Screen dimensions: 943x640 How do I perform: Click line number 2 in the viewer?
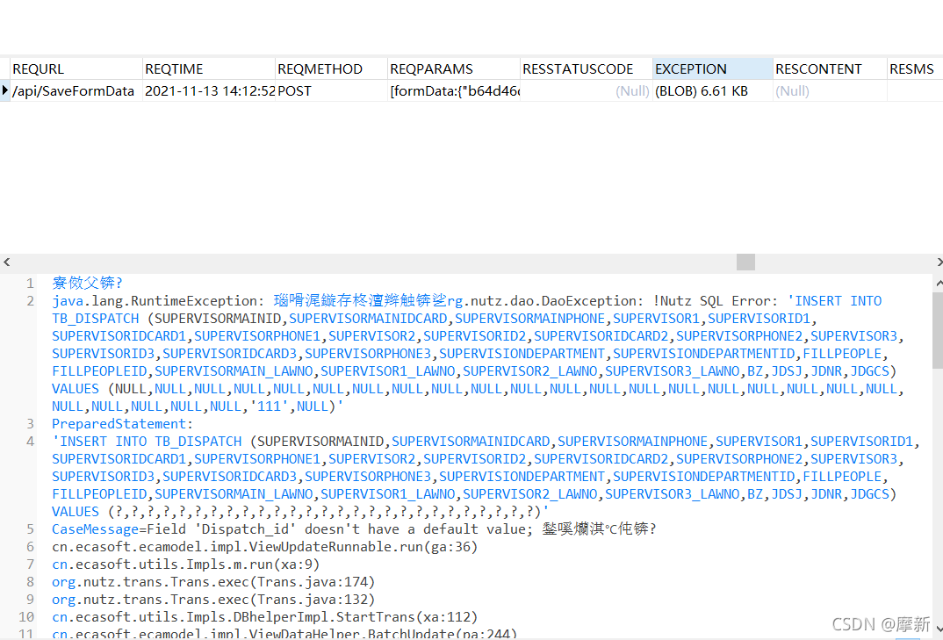click(x=30, y=300)
